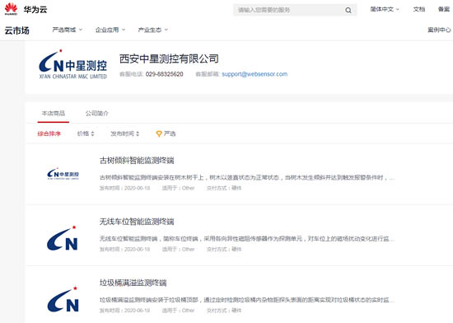Open the 古树倾斜智能监测终端 title link

click(x=137, y=161)
